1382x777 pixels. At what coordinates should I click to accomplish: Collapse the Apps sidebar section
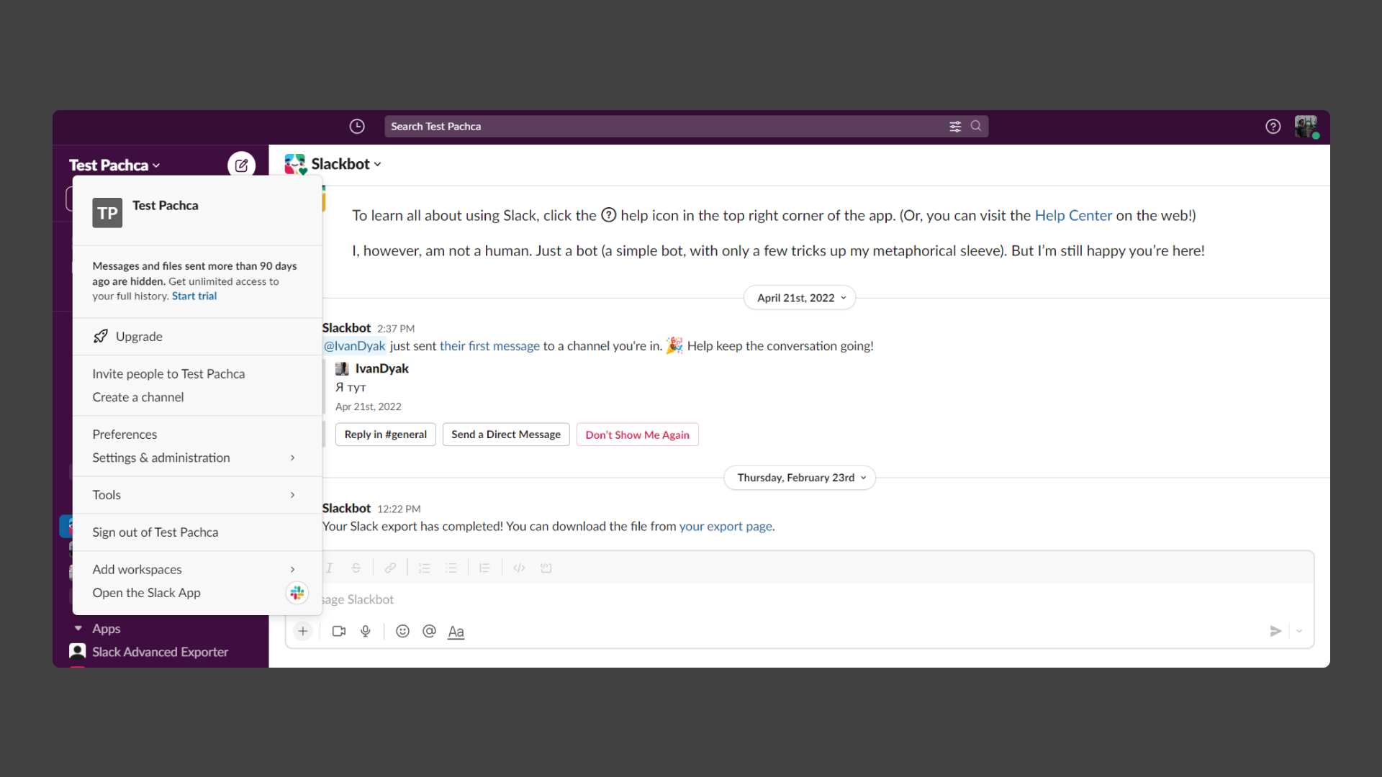click(x=78, y=629)
